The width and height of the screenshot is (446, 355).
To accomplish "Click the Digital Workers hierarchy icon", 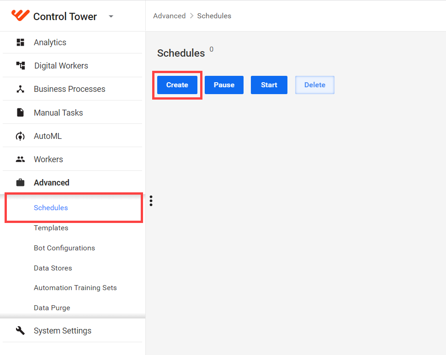I will [x=20, y=66].
